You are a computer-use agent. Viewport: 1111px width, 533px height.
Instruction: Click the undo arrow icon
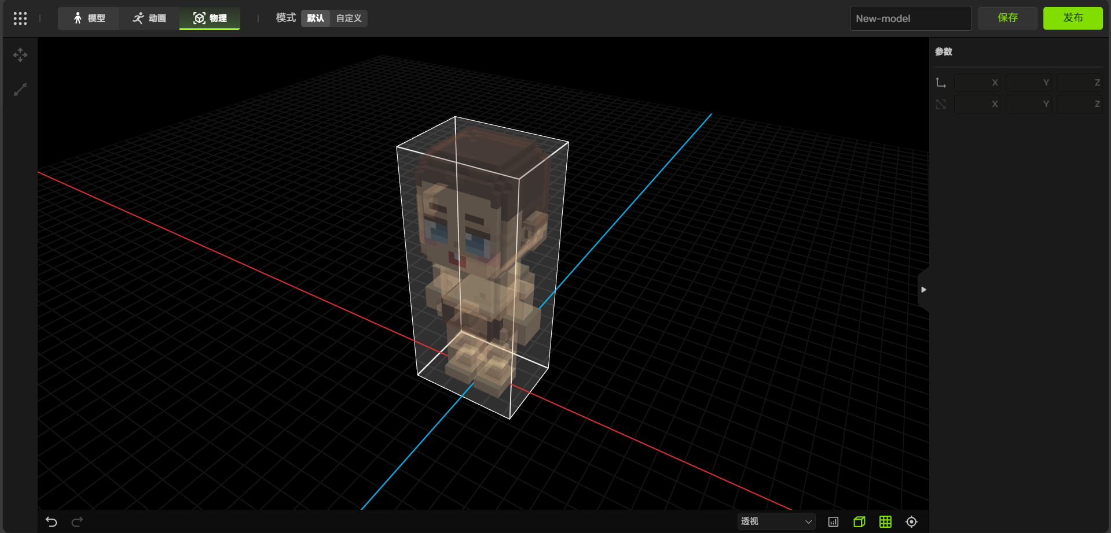pyautogui.click(x=52, y=522)
